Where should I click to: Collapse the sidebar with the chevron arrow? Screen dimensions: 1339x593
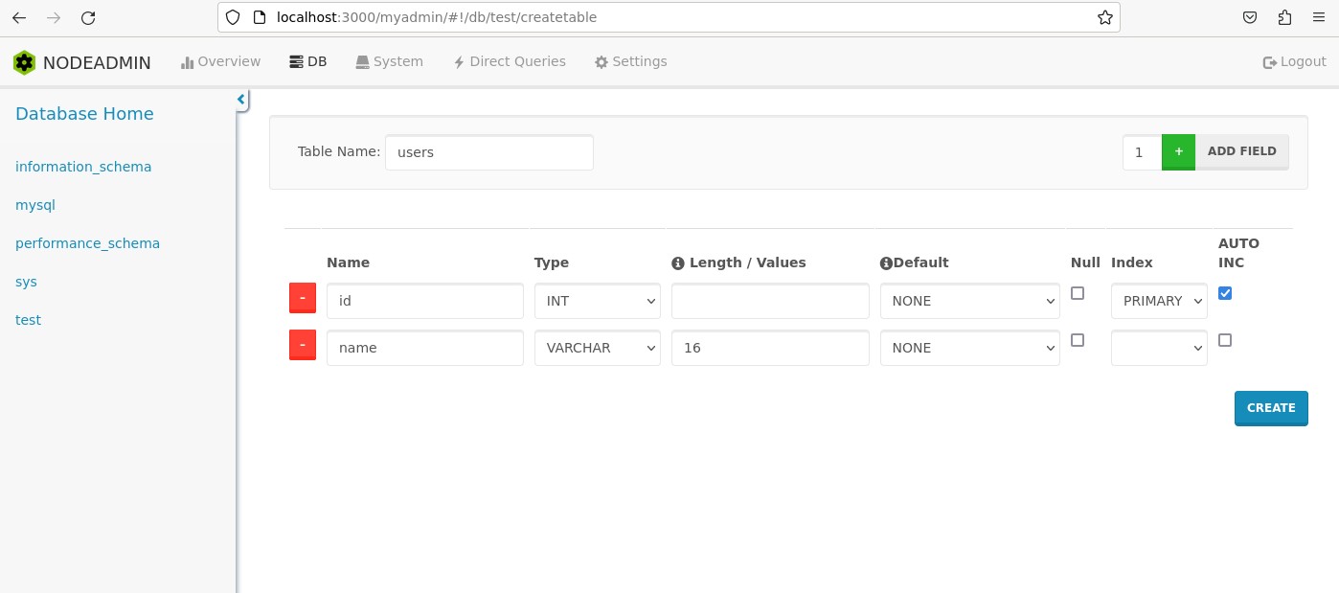pos(241,99)
